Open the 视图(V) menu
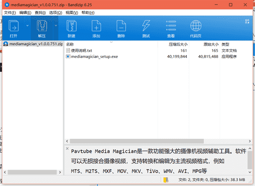The height and width of the screenshot is (186, 255). coord(72,13)
